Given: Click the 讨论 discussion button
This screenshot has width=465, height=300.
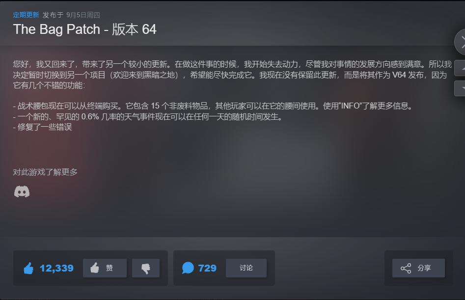Looking at the screenshot, I should click(246, 268).
